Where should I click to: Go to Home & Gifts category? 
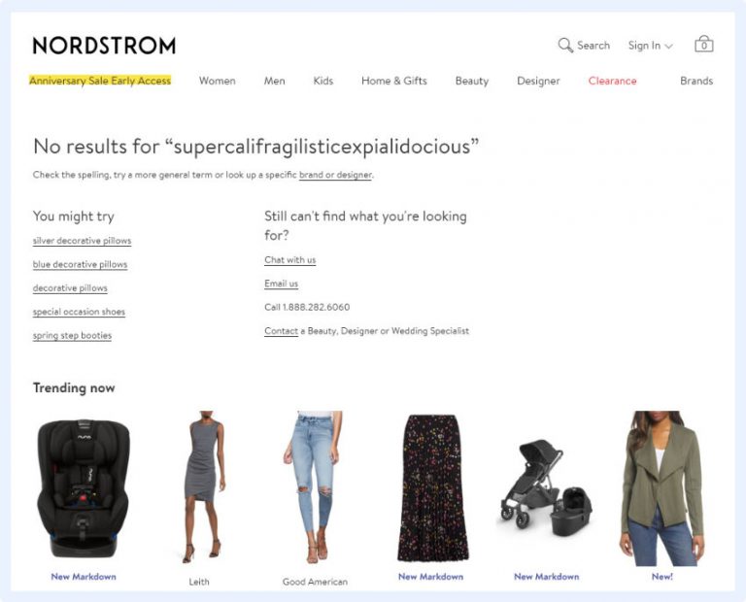pyautogui.click(x=394, y=81)
